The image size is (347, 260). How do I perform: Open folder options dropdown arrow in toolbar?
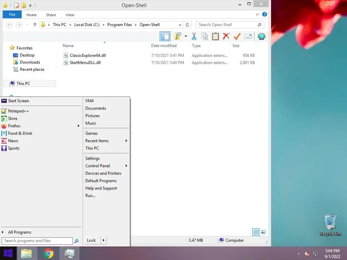click(186, 36)
